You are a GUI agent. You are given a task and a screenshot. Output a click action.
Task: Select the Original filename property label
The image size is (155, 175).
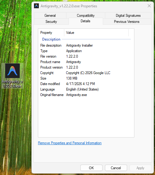pyautogui.click(x=52, y=95)
